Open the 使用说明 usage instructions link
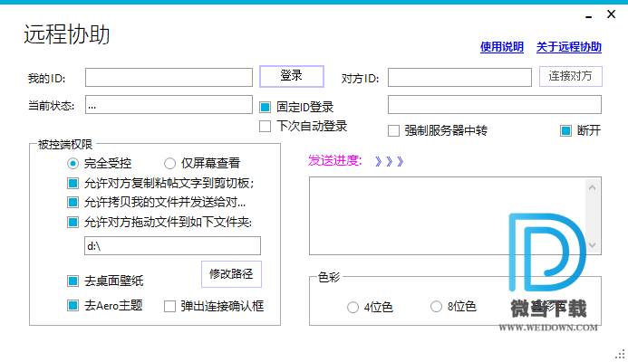628x362 pixels. (501, 47)
